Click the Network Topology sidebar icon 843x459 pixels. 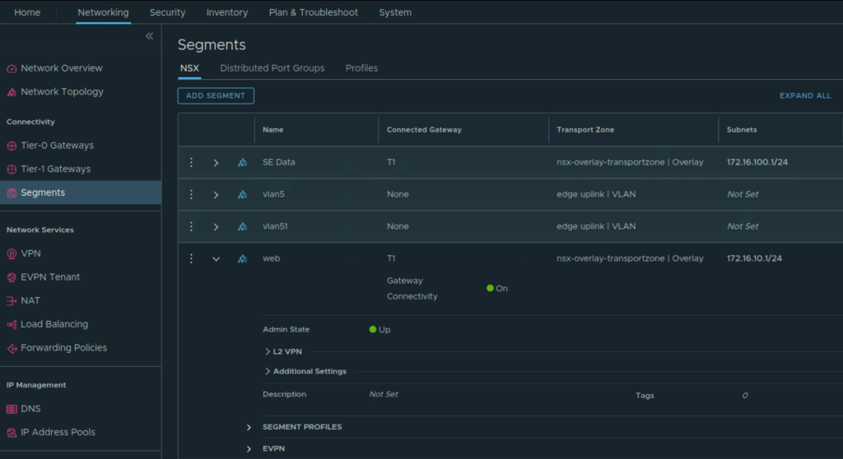click(x=12, y=92)
